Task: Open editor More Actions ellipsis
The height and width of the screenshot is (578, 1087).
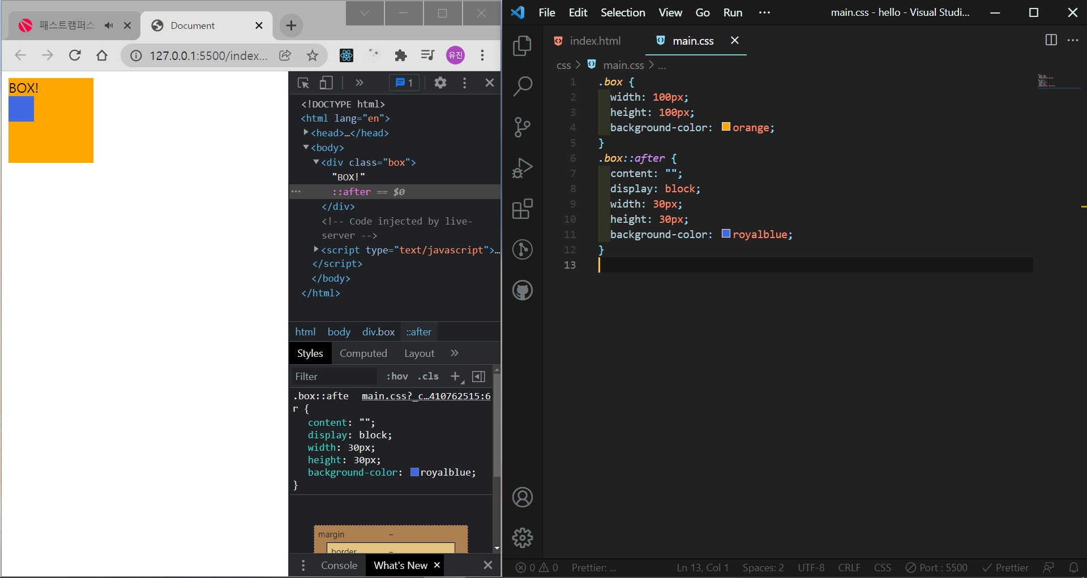Action: click(x=1073, y=40)
